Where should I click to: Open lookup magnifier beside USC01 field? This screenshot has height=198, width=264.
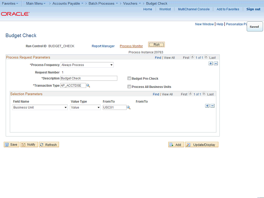128,107
